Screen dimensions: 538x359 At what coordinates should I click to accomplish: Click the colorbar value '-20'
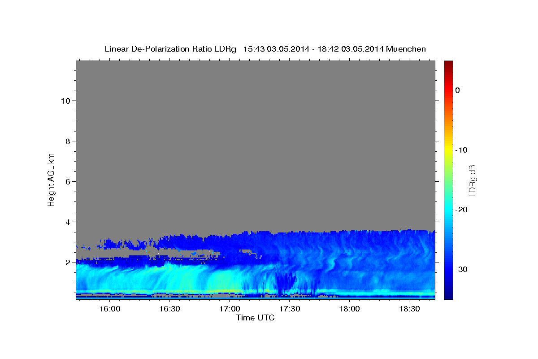461,210
